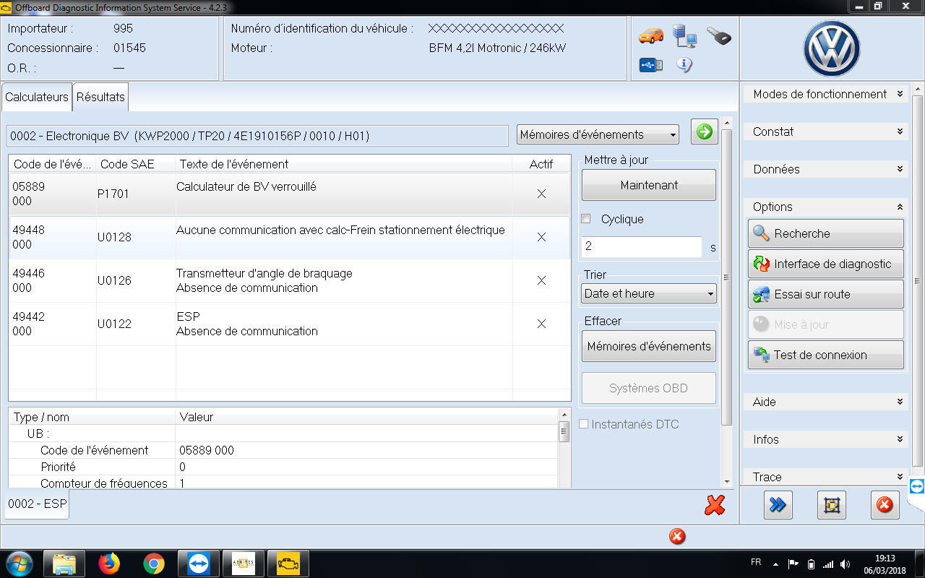The image size is (925, 578).
Task: Click the fullscreen frame icon button
Action: (831, 505)
